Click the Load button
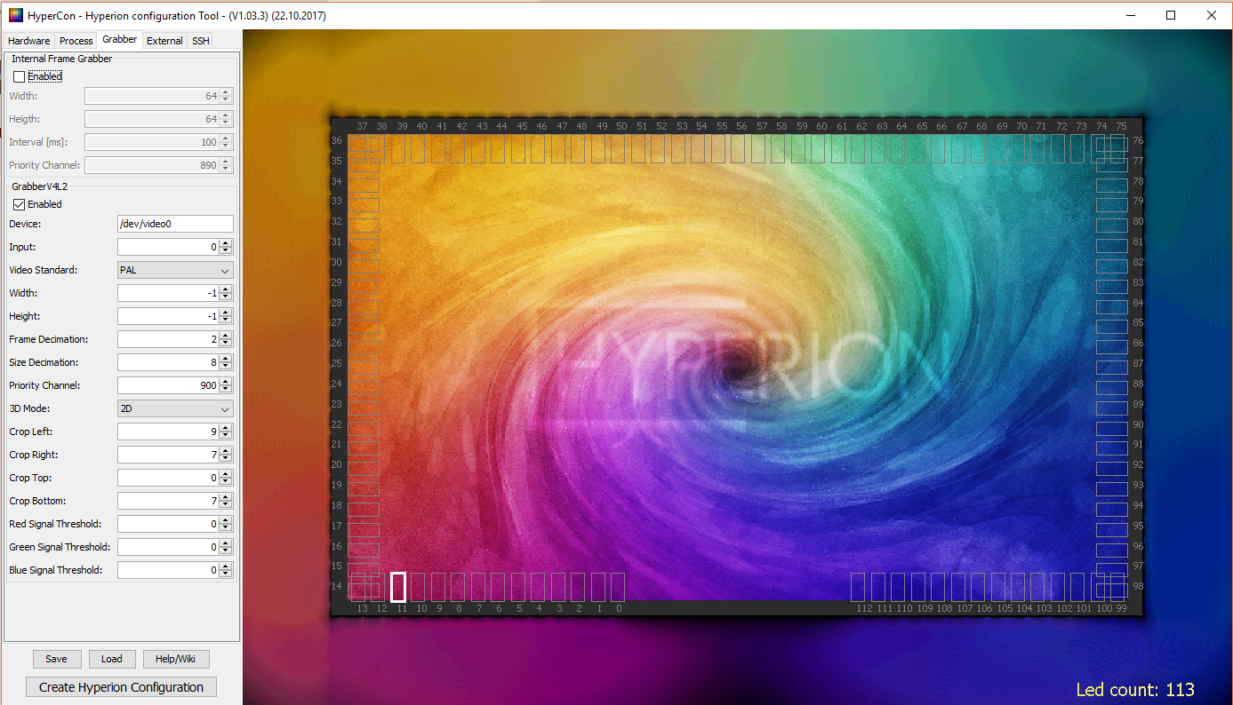This screenshot has height=705, width=1233. (x=112, y=659)
